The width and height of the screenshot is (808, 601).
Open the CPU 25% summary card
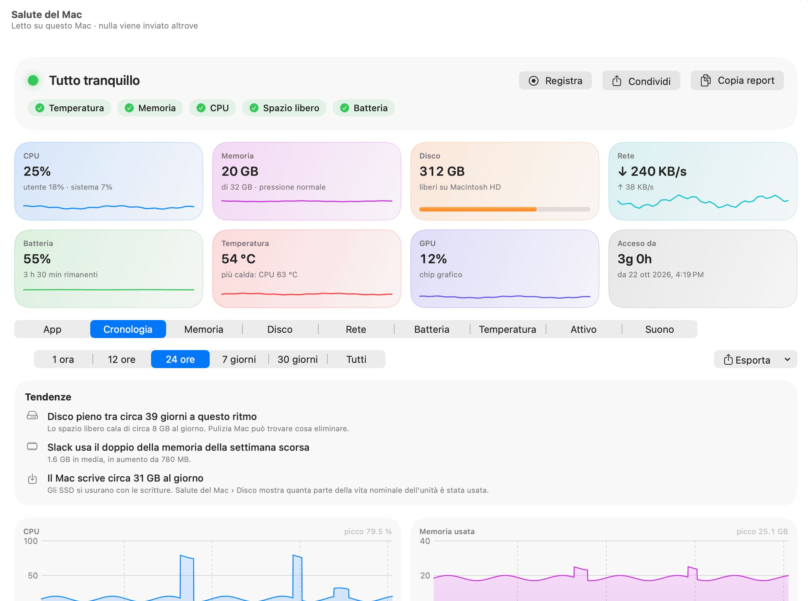pyautogui.click(x=109, y=181)
